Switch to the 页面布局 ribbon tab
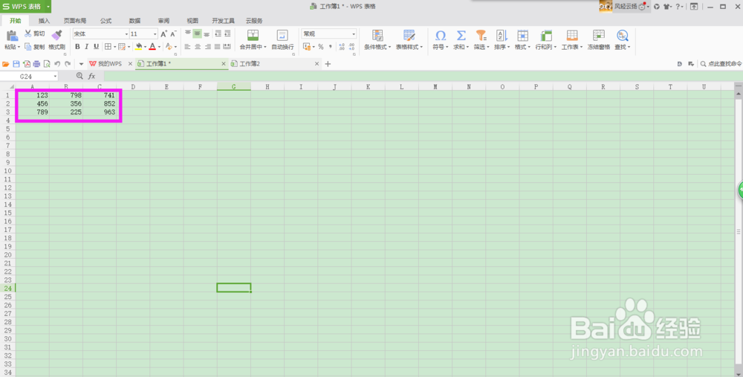This screenshot has width=743, height=377. pos(75,21)
